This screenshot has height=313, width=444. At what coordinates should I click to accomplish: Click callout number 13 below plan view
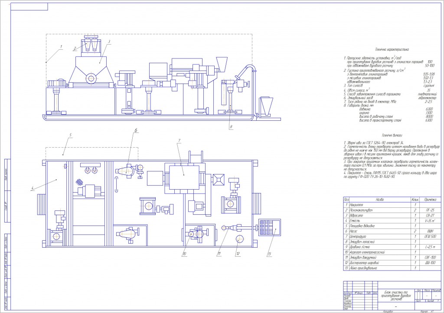[x=269, y=254]
